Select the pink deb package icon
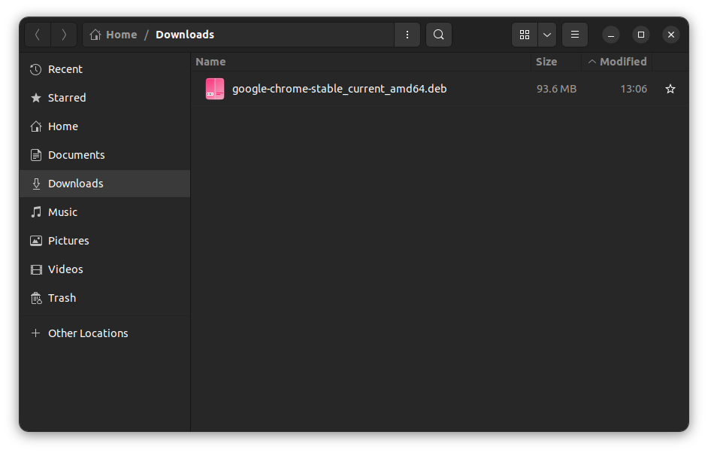 215,89
